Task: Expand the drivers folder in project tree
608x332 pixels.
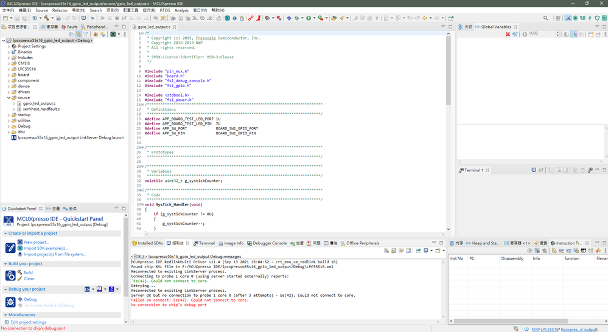Action: pos(9,92)
